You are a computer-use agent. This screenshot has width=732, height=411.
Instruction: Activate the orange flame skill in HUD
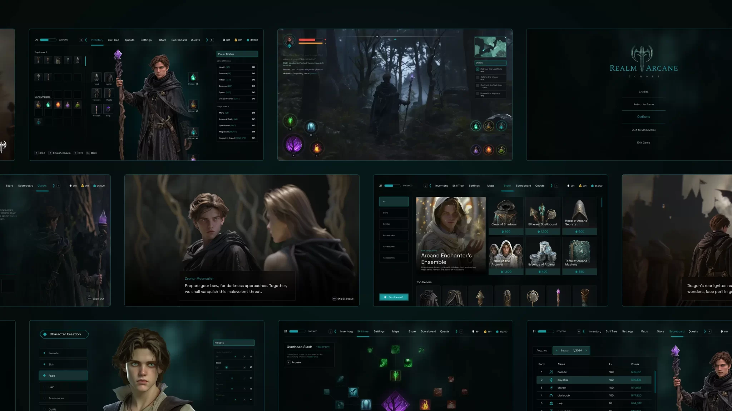(317, 147)
